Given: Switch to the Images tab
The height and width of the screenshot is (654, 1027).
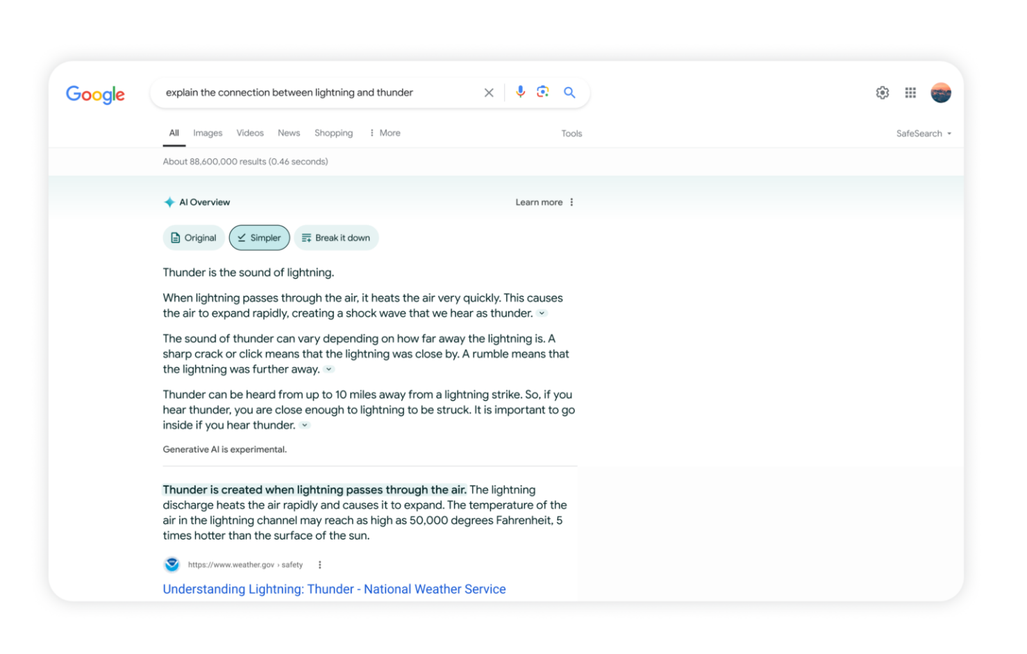Looking at the screenshot, I should coord(207,133).
